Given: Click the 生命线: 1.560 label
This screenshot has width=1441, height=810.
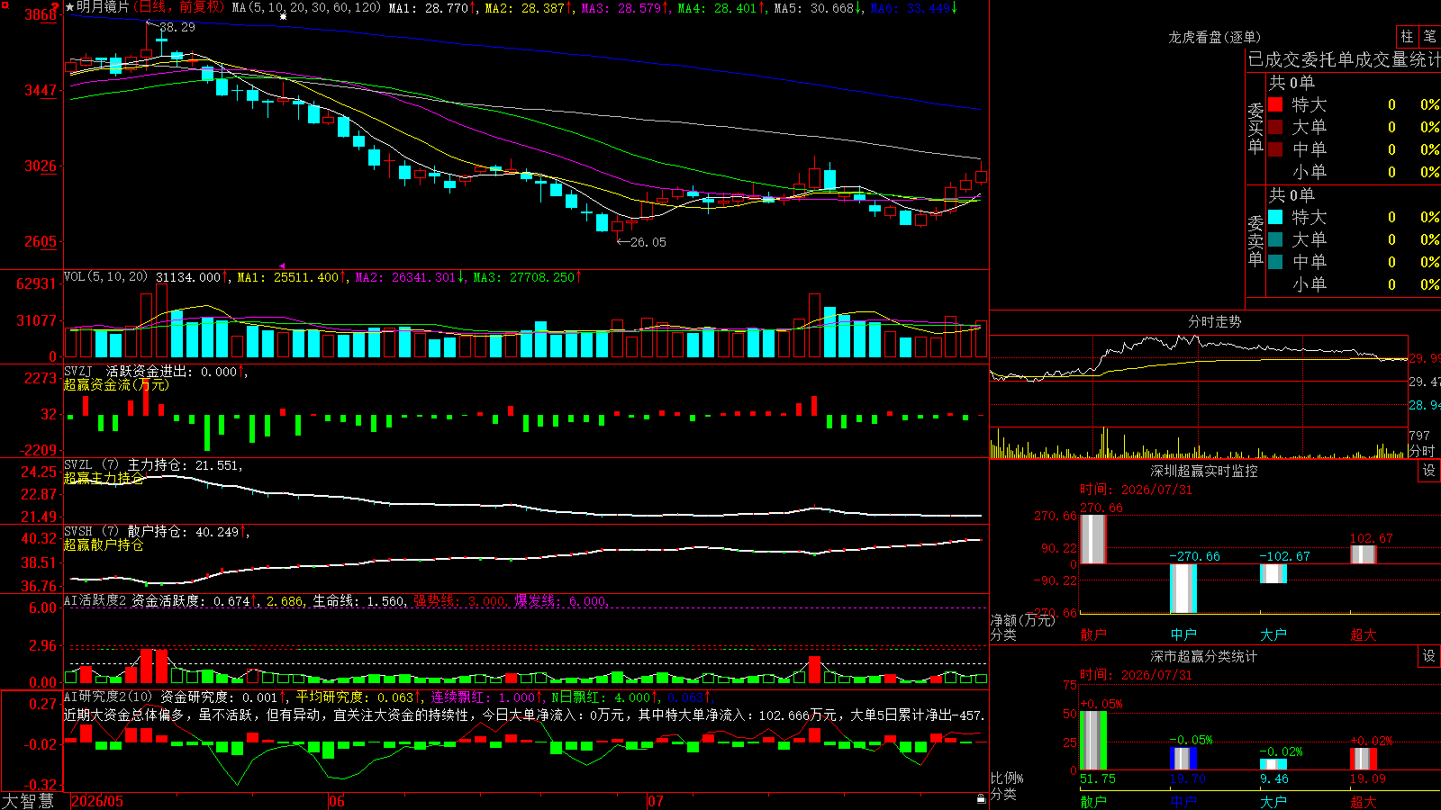Looking at the screenshot, I should (358, 601).
